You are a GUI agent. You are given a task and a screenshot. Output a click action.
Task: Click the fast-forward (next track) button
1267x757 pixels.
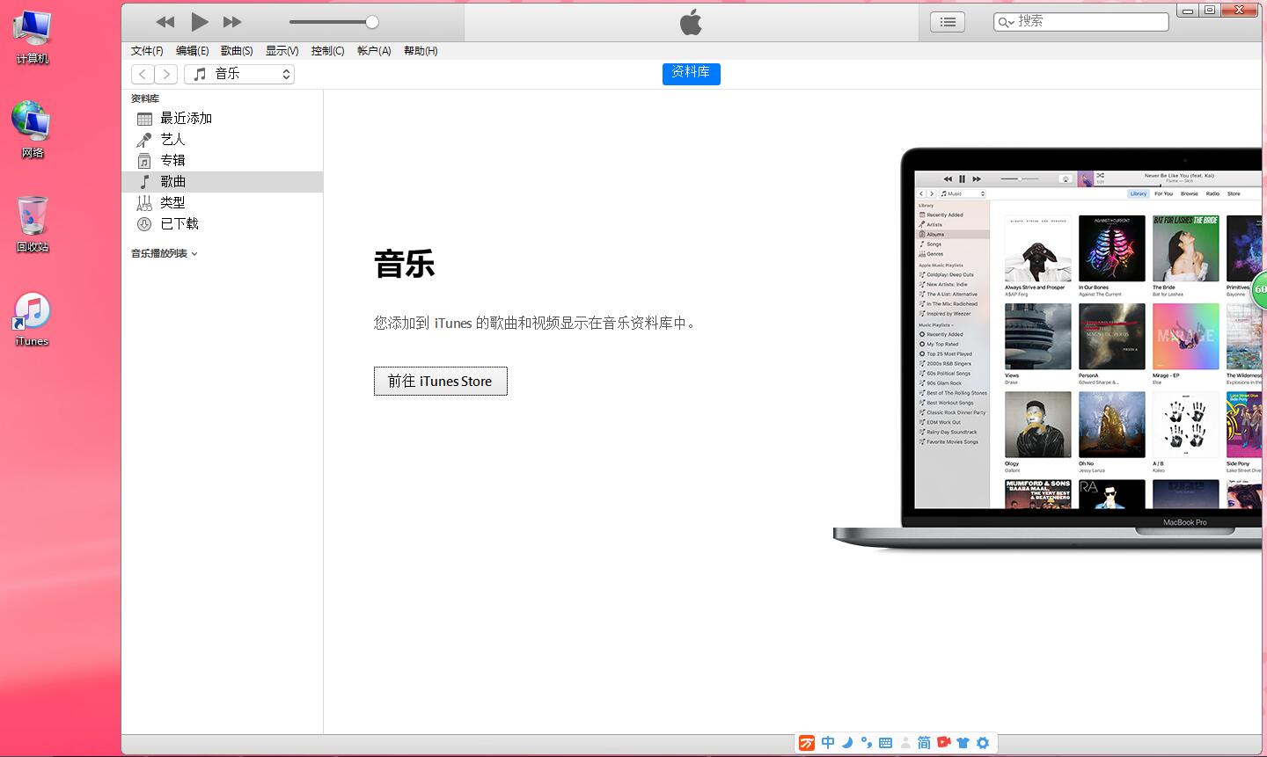point(232,22)
